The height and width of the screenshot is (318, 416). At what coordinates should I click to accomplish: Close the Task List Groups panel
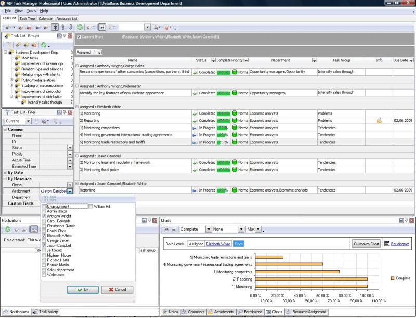click(71, 35)
